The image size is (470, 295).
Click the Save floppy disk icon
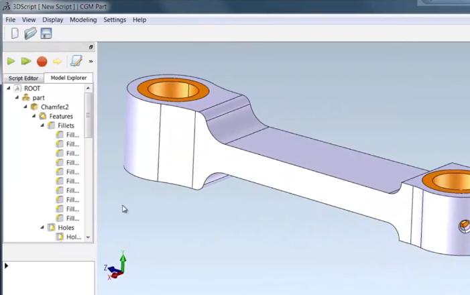(46, 34)
